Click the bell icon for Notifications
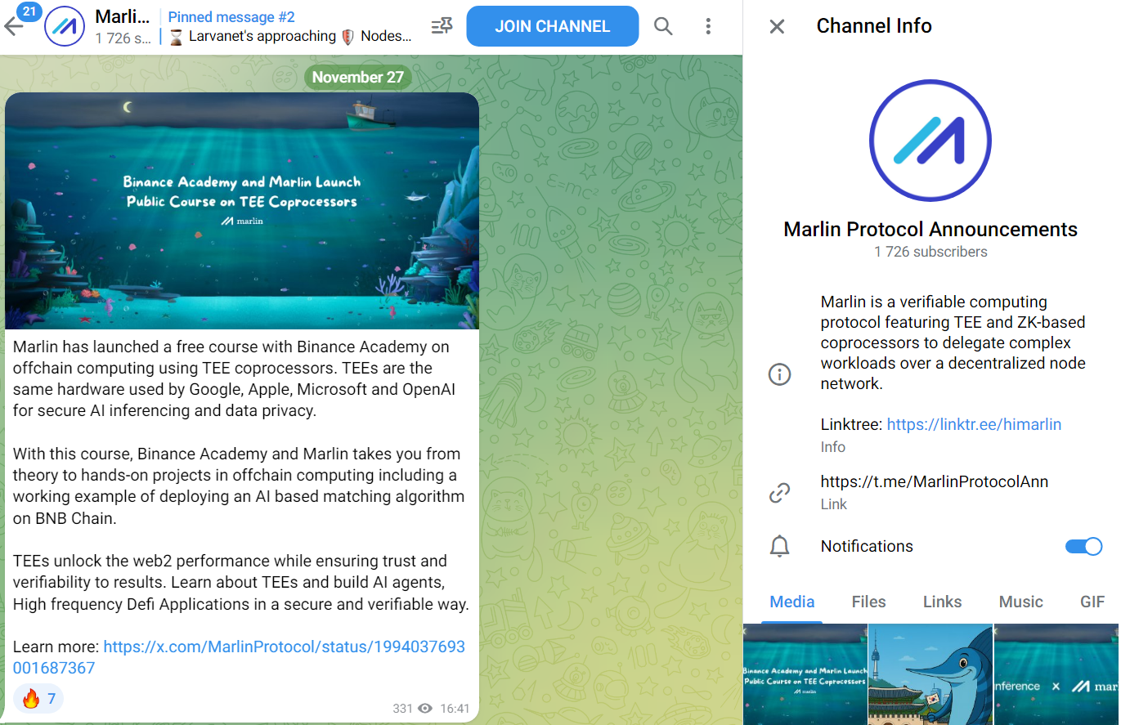1121x725 pixels. (779, 546)
